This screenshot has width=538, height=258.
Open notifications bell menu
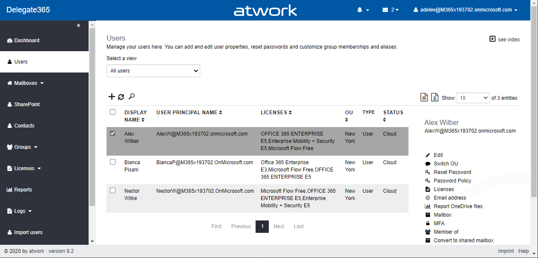(363, 10)
